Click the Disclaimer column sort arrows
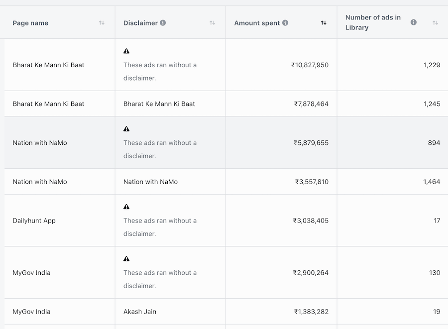This screenshot has height=329, width=448. (x=212, y=23)
